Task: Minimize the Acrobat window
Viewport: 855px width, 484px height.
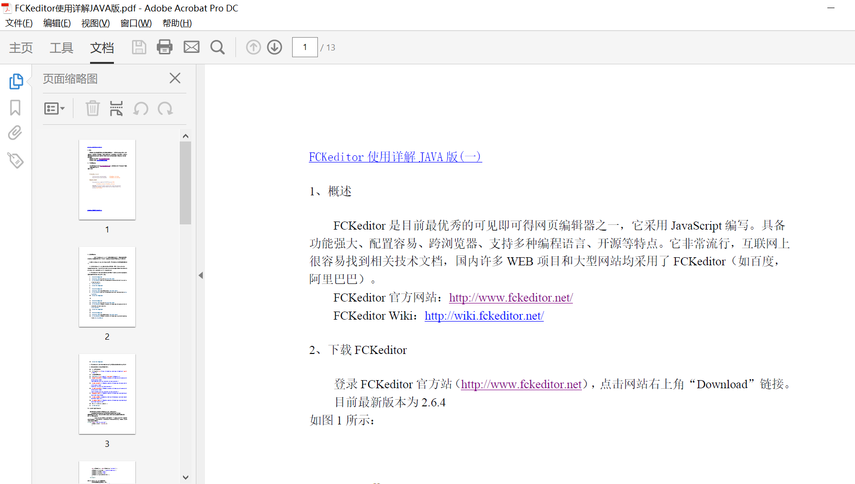Action: pyautogui.click(x=831, y=8)
